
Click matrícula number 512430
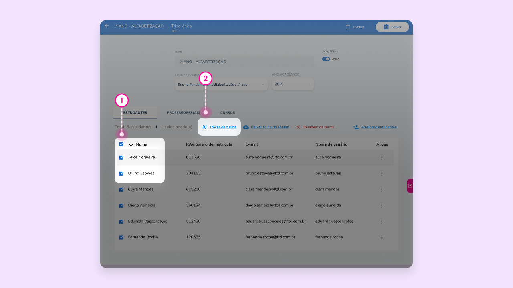[x=193, y=222]
